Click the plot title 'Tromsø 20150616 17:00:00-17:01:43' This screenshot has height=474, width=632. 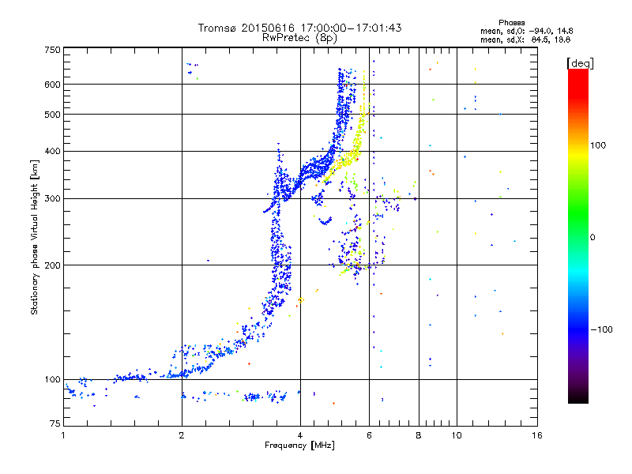click(299, 28)
